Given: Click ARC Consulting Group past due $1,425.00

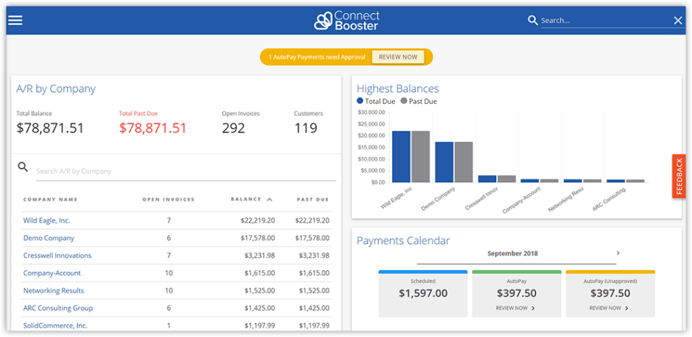Looking at the screenshot, I should (314, 308).
